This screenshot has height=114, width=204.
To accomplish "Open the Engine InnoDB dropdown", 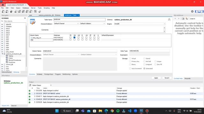I will coord(140,24).
